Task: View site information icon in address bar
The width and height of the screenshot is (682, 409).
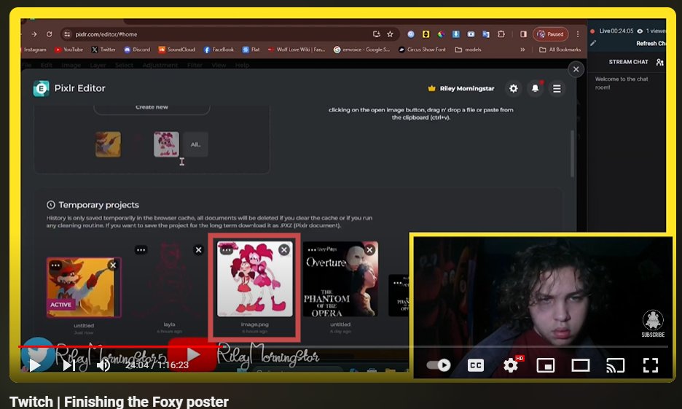Action: point(67,34)
